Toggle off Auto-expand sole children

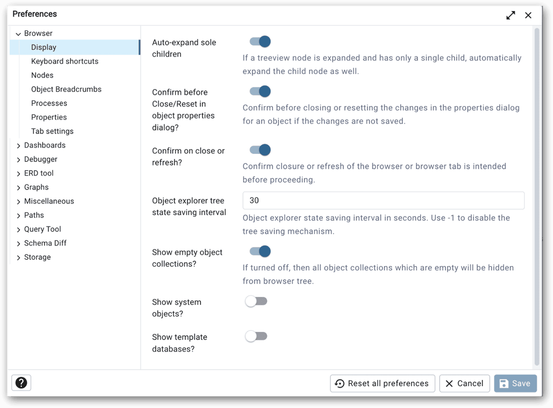coord(260,42)
